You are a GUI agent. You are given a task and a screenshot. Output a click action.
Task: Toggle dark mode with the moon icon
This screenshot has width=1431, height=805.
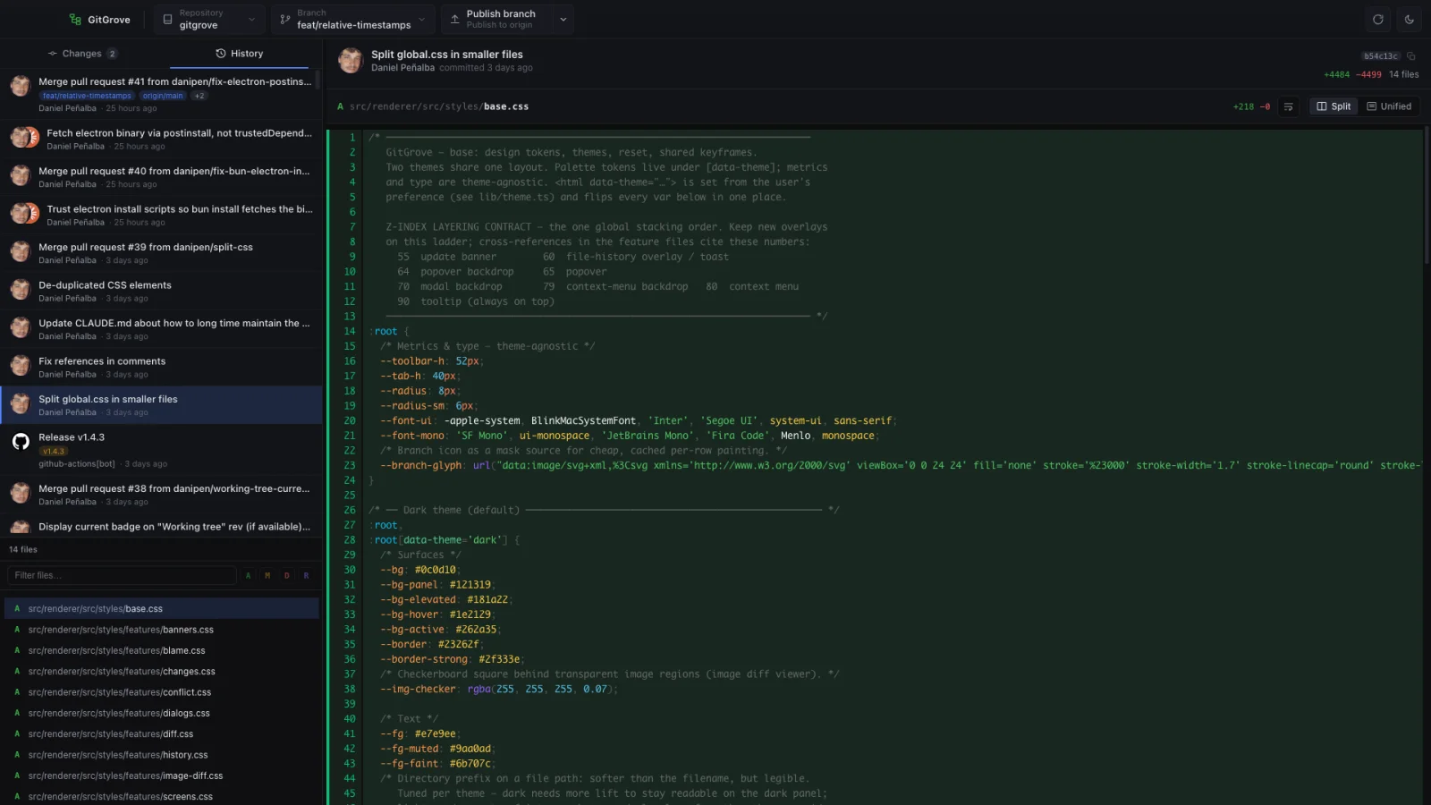click(1410, 19)
